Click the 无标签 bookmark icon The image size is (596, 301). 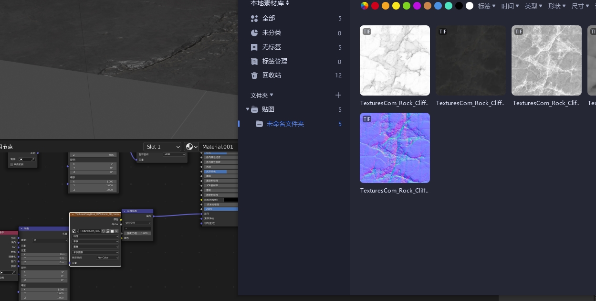point(254,47)
